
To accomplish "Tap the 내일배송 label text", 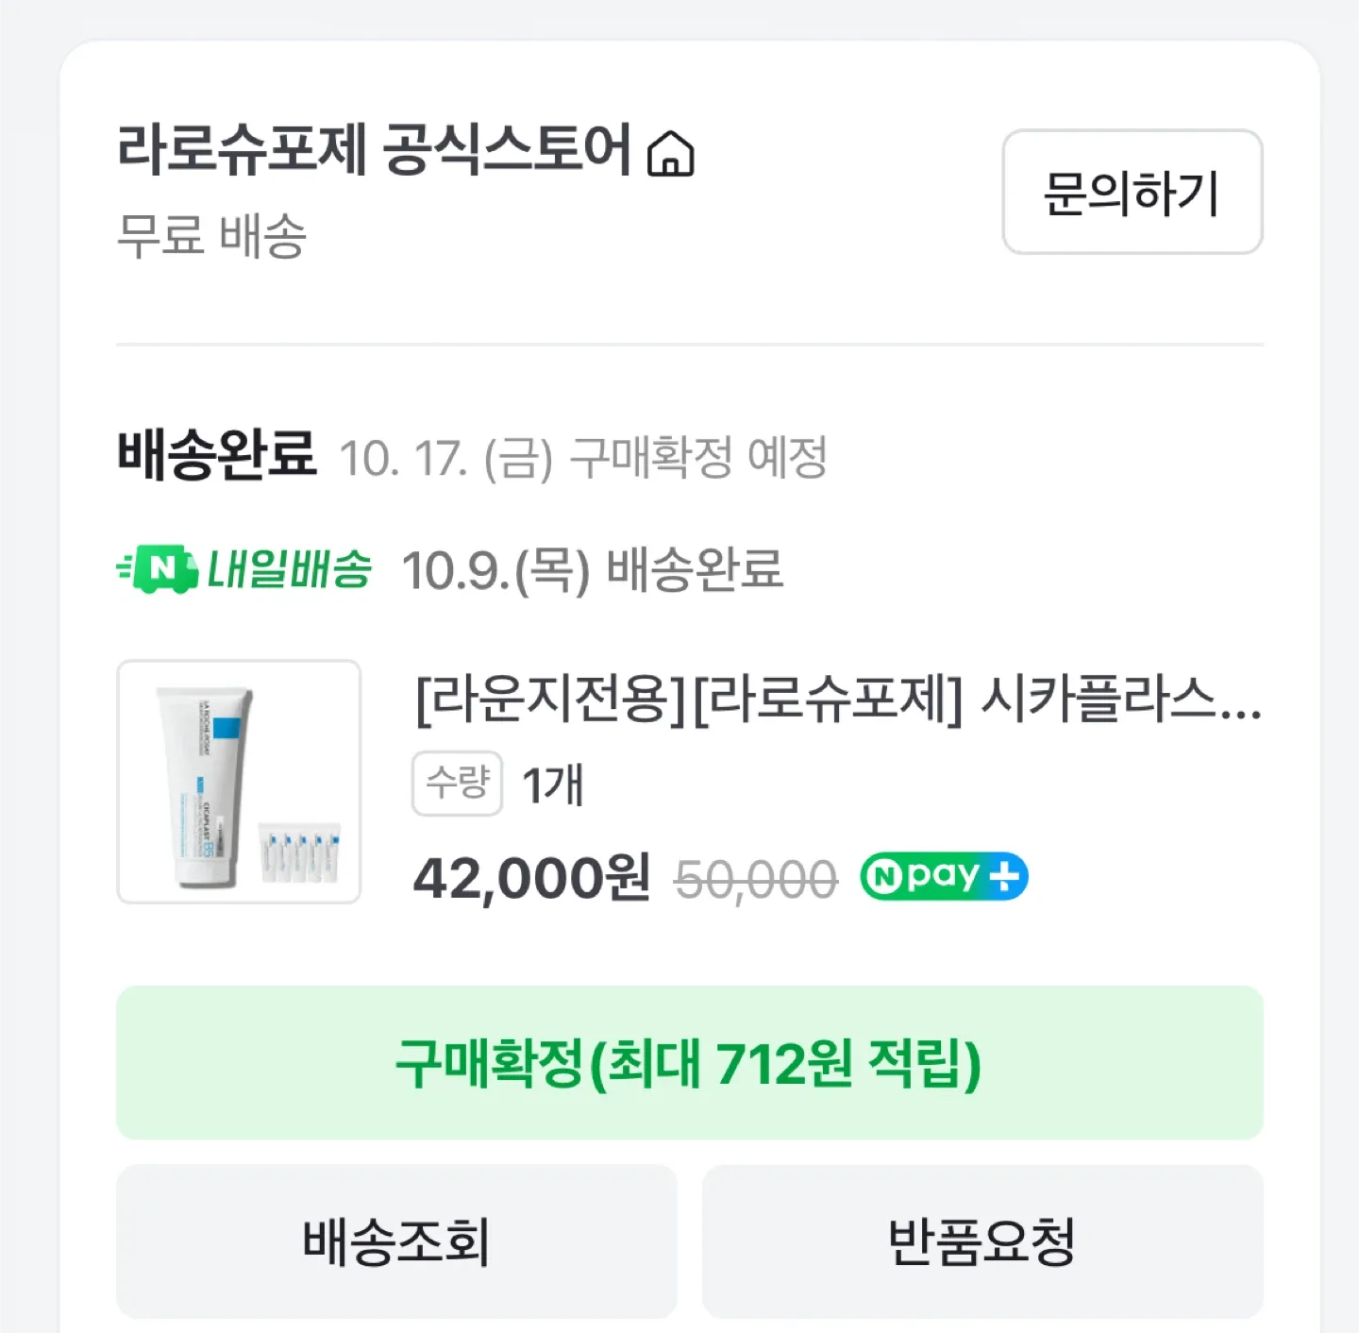I will [x=289, y=568].
